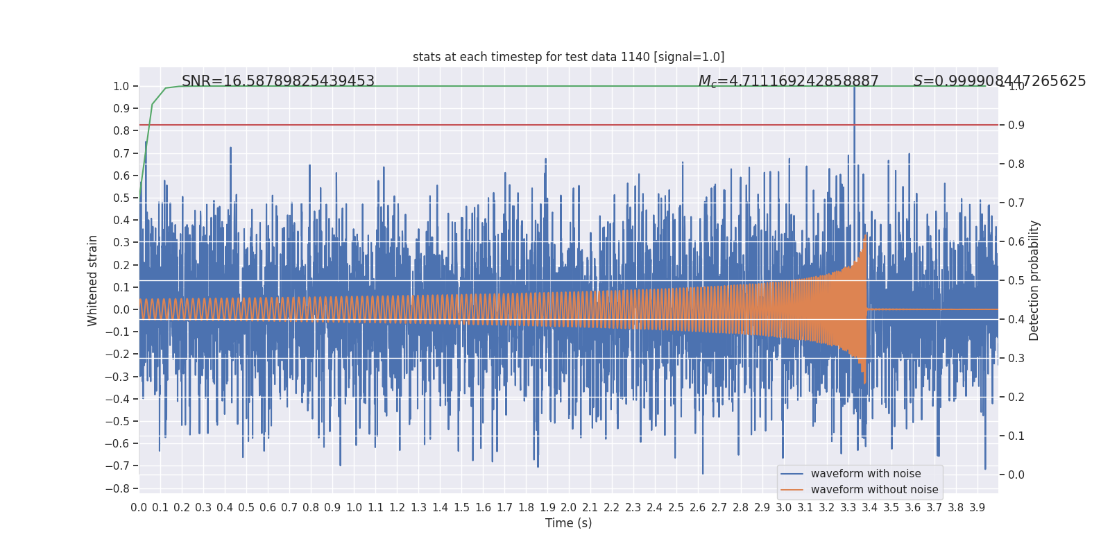The height and width of the screenshot is (555, 1110).
Task: Select the 2.8 tick on the Time axis
Action: [740, 508]
